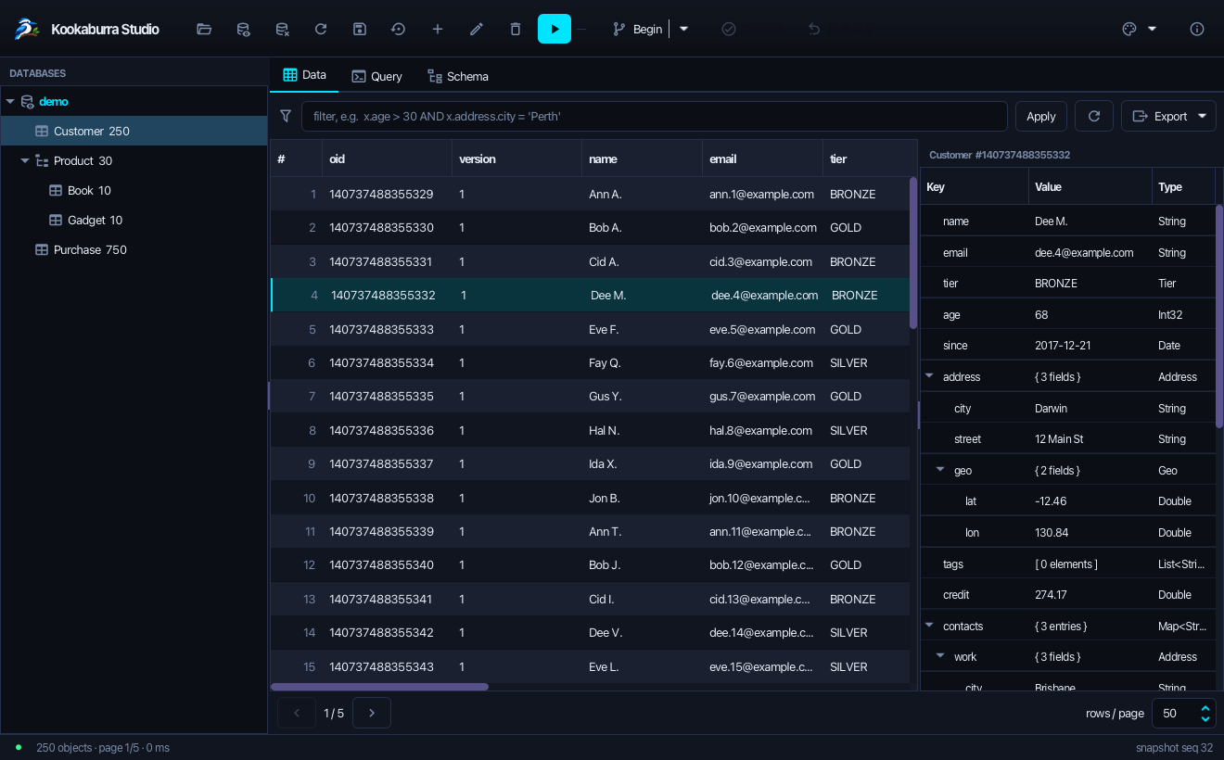The height and width of the screenshot is (760, 1224).
Task: Open the dropdown arrow next to Begin
Action: click(x=684, y=29)
